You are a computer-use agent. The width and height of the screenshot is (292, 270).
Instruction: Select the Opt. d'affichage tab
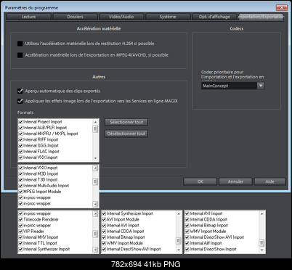point(214,17)
